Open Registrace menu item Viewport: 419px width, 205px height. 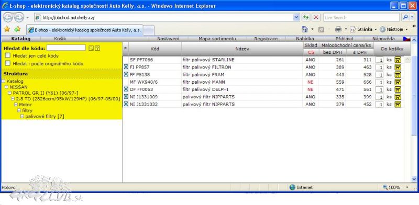pos(266,39)
